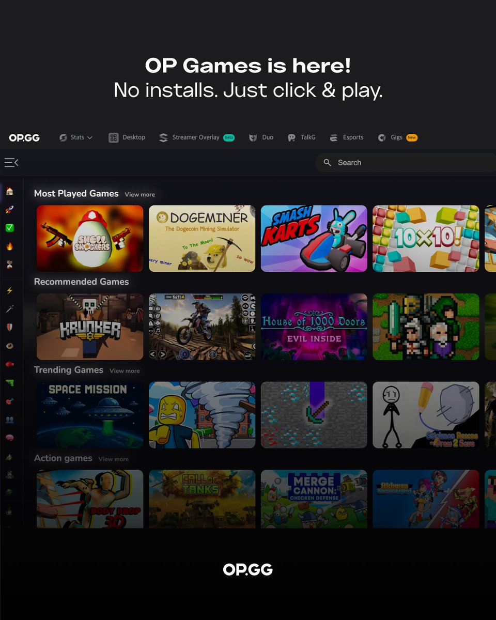Click the Gigs icon in navbar
Image resolution: width=496 pixels, height=620 pixels.
(x=382, y=138)
